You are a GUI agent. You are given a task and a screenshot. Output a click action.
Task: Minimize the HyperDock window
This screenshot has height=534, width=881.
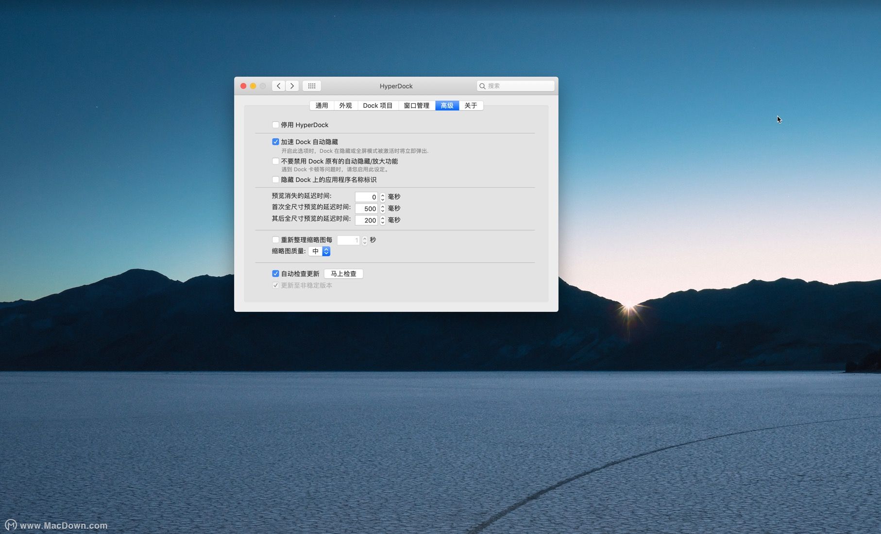point(253,86)
